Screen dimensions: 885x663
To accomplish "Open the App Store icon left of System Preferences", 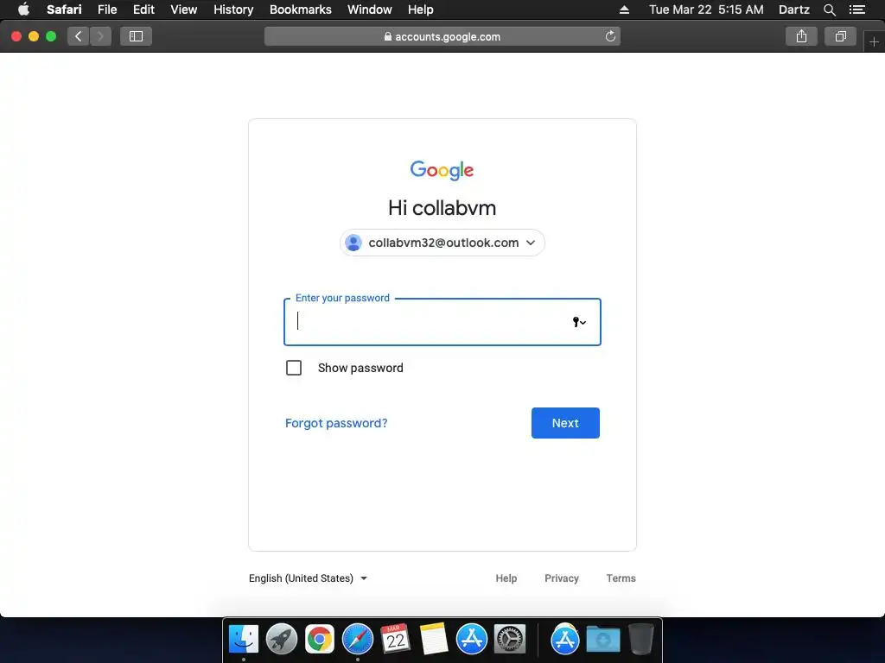I will (x=472, y=640).
